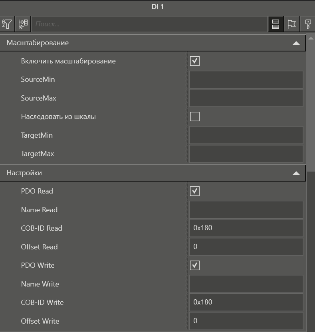Viewport: 315px width, 332px height.
Task: Click the group-by-category tree icon
Action: pos(23,24)
